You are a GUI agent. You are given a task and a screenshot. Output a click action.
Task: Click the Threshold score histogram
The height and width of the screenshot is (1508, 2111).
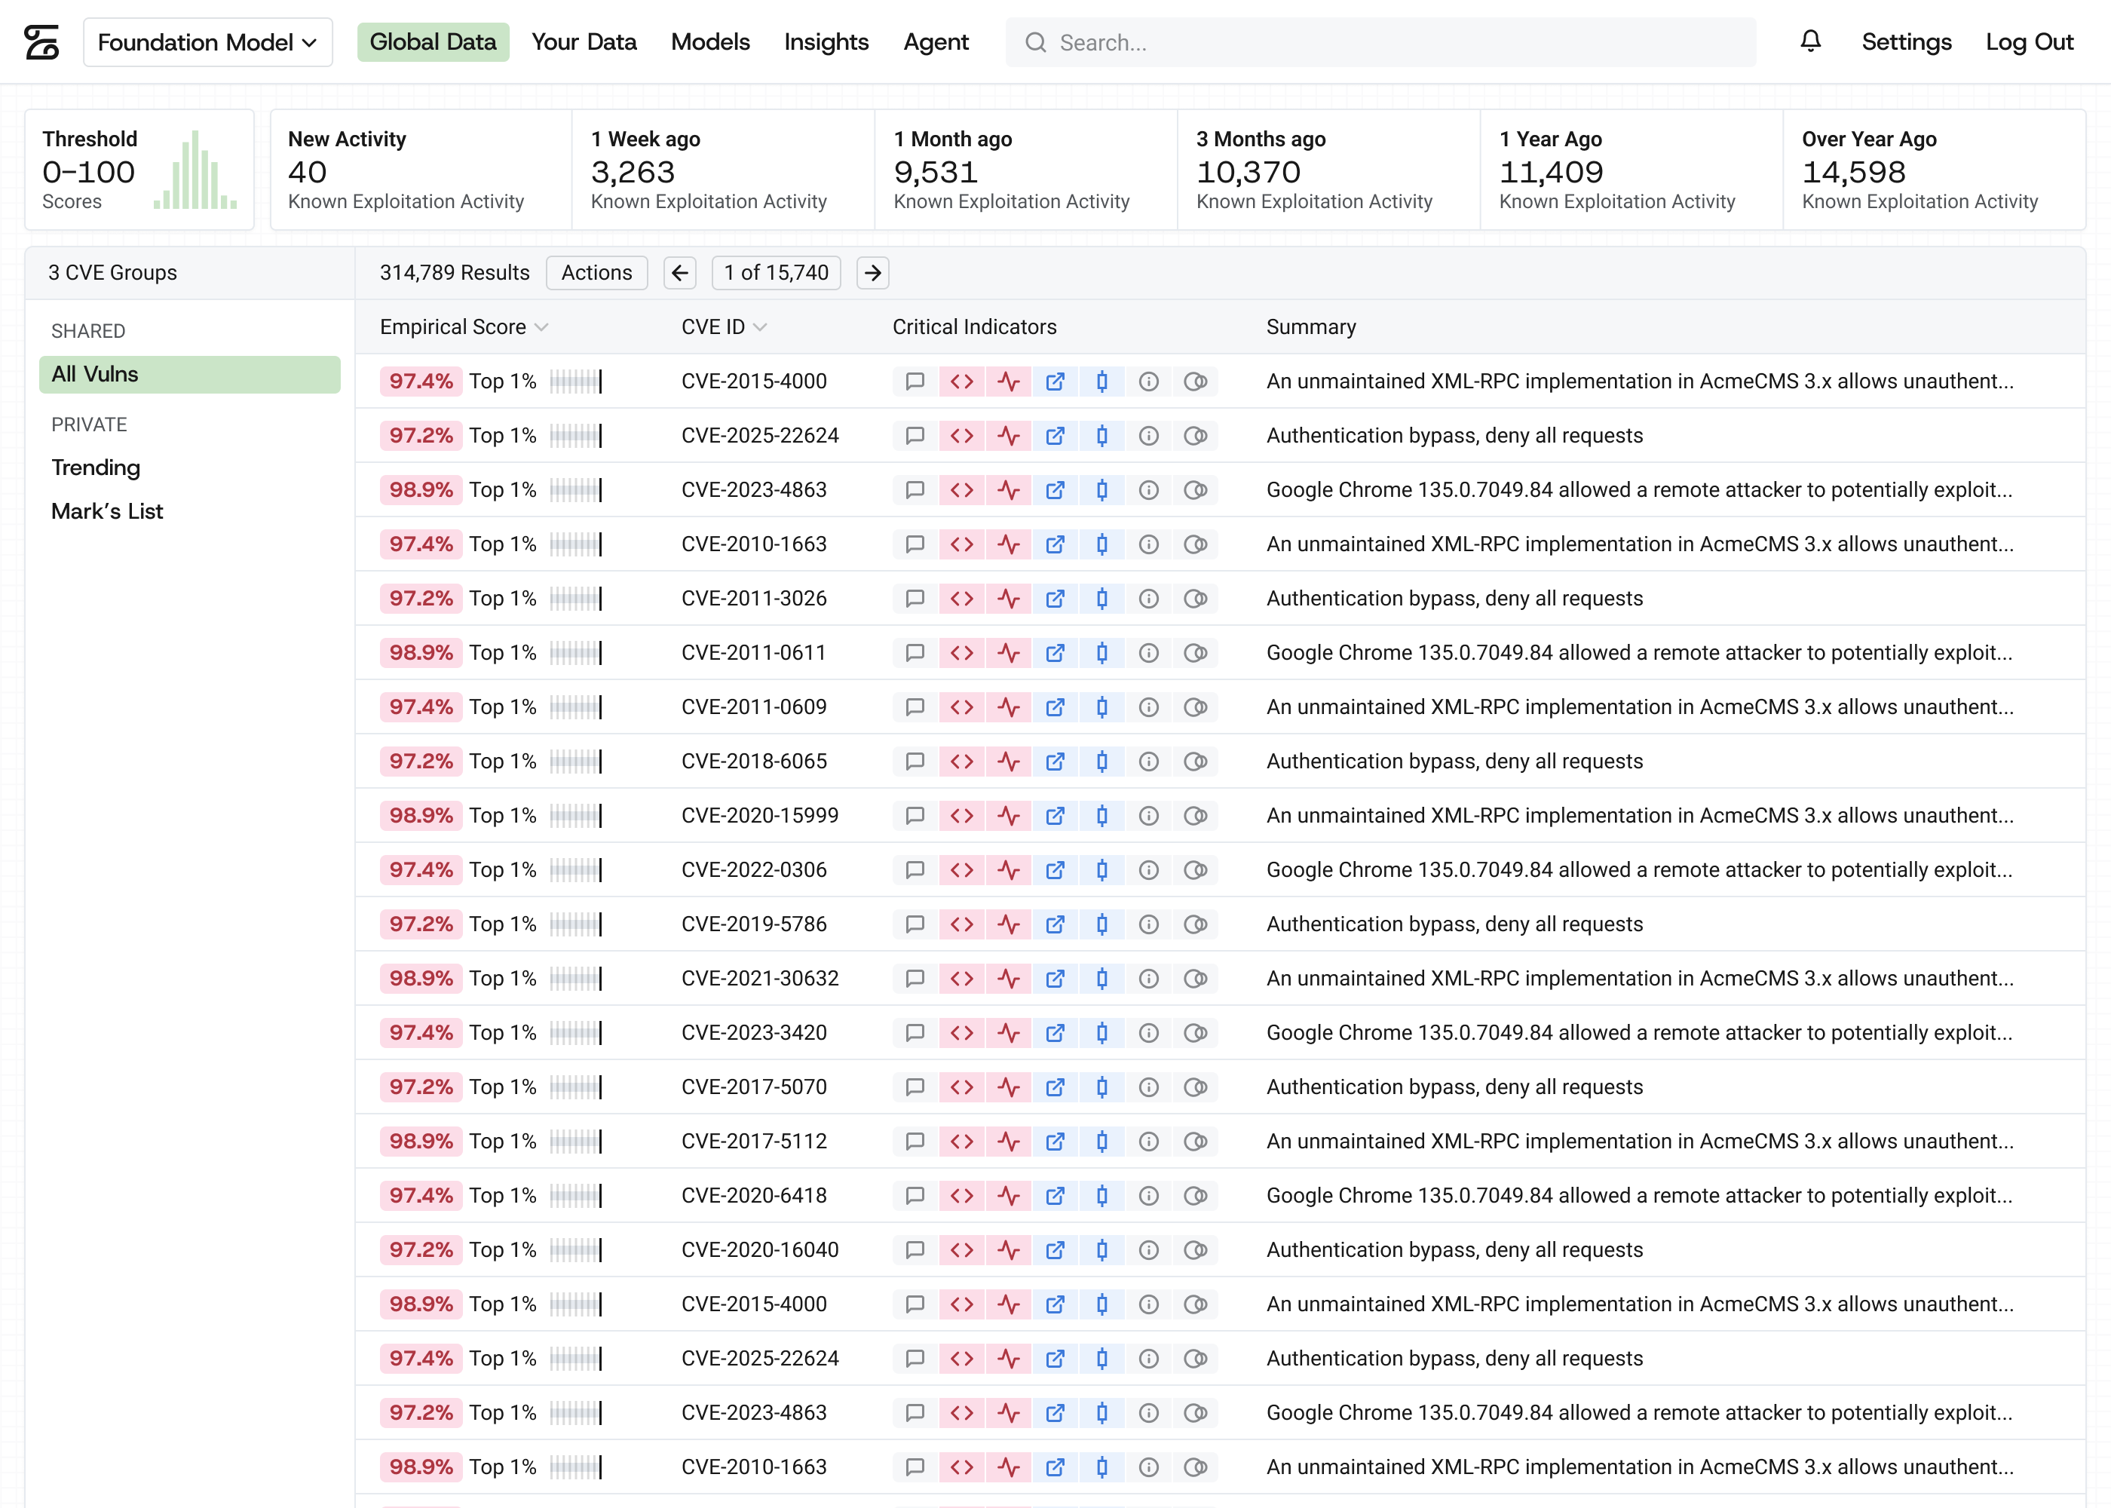195,170
